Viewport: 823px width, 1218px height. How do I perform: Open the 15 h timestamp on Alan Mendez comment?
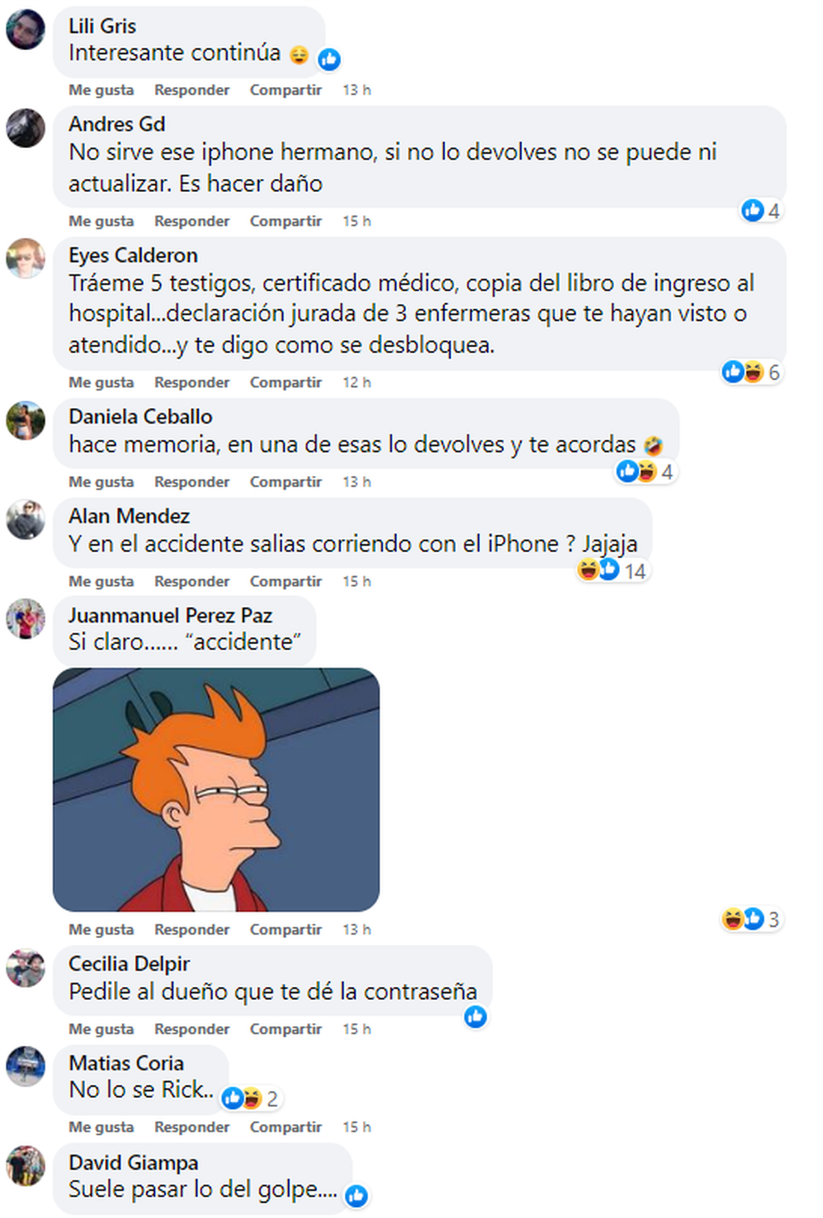(357, 581)
